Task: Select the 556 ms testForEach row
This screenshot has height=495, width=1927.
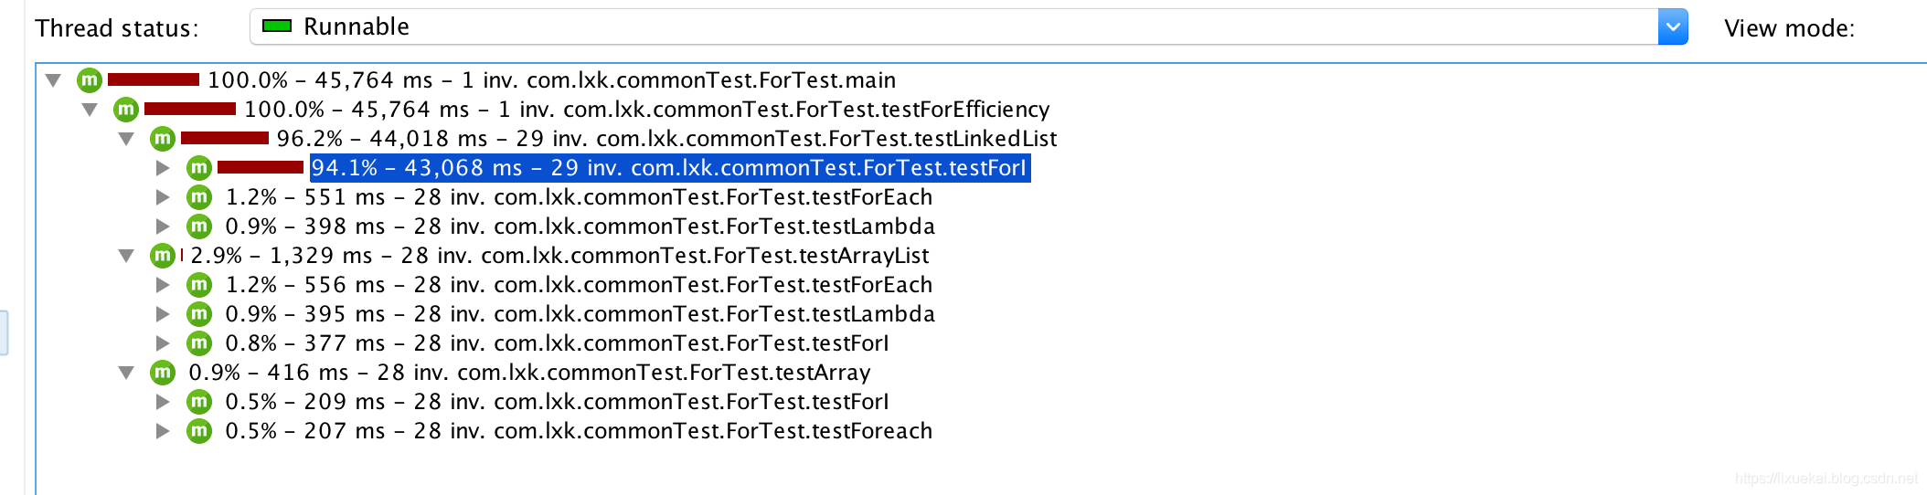Action: coord(578,285)
